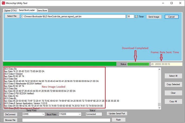Click the Copy All button

(x=173, y=101)
